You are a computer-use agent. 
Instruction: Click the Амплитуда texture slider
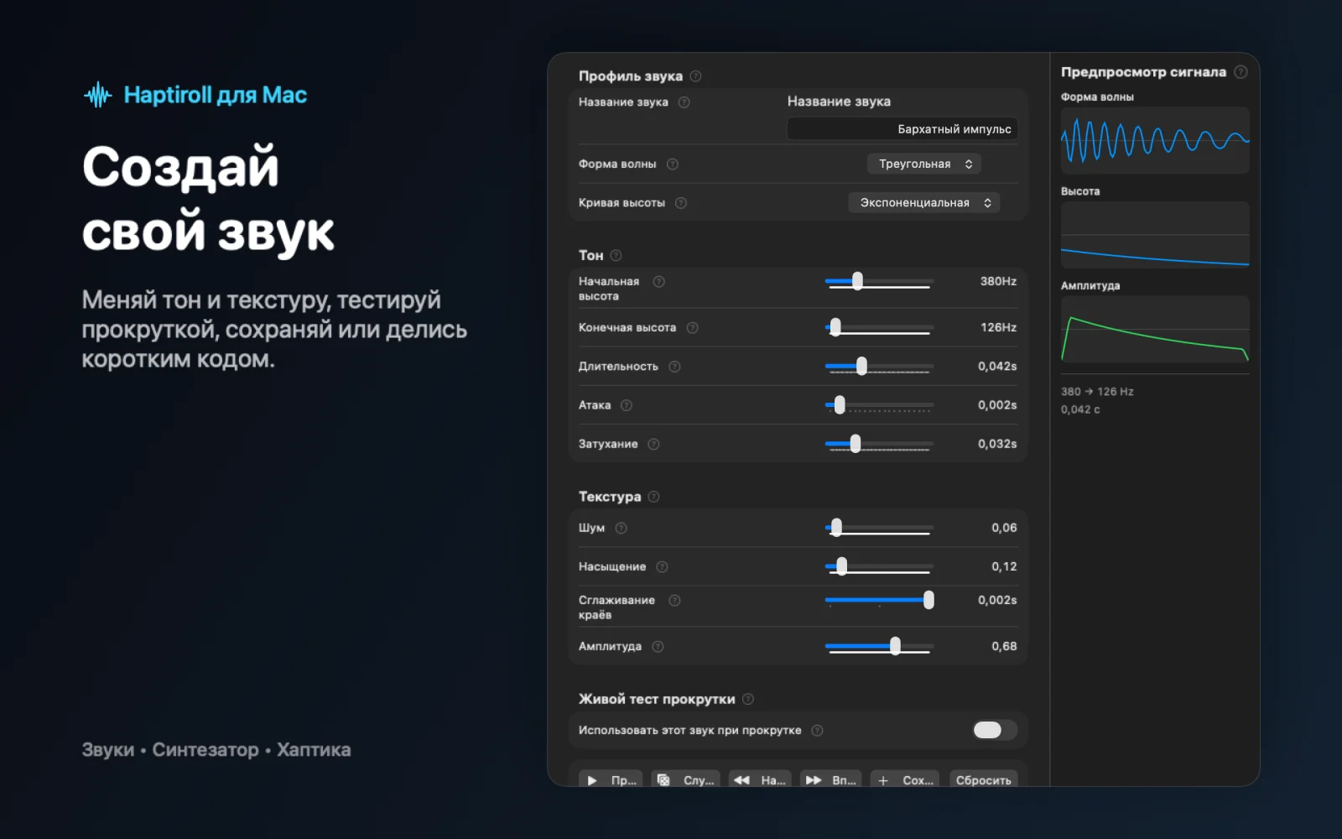tap(879, 646)
